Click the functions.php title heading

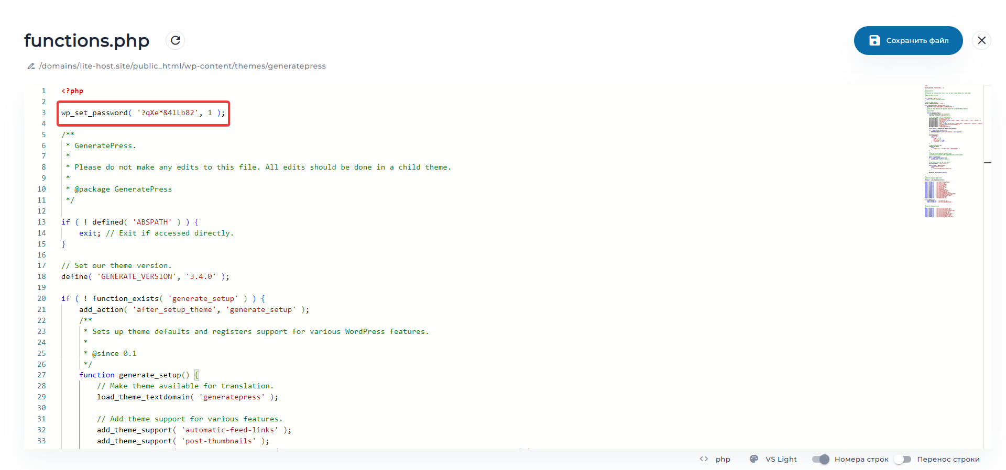pos(87,40)
